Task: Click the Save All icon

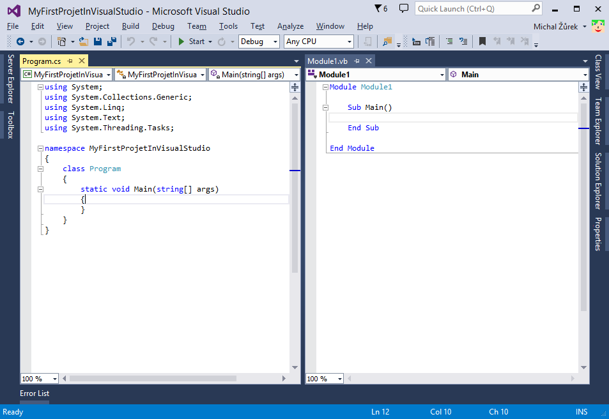Action: (x=110, y=41)
